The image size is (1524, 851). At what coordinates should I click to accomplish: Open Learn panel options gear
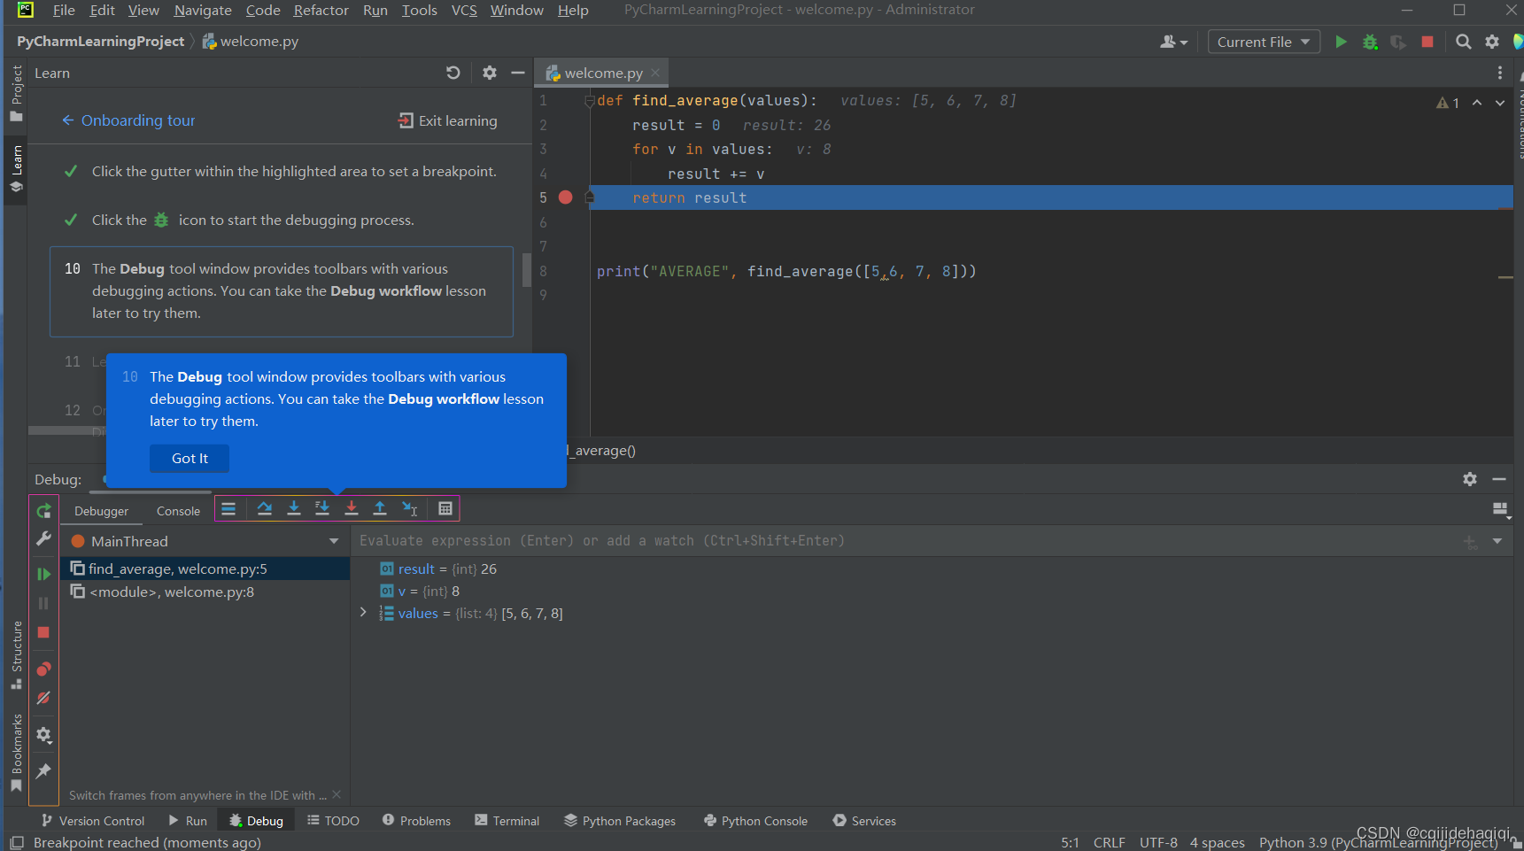490,73
